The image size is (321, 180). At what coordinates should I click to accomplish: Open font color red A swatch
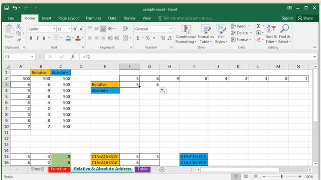point(78,38)
